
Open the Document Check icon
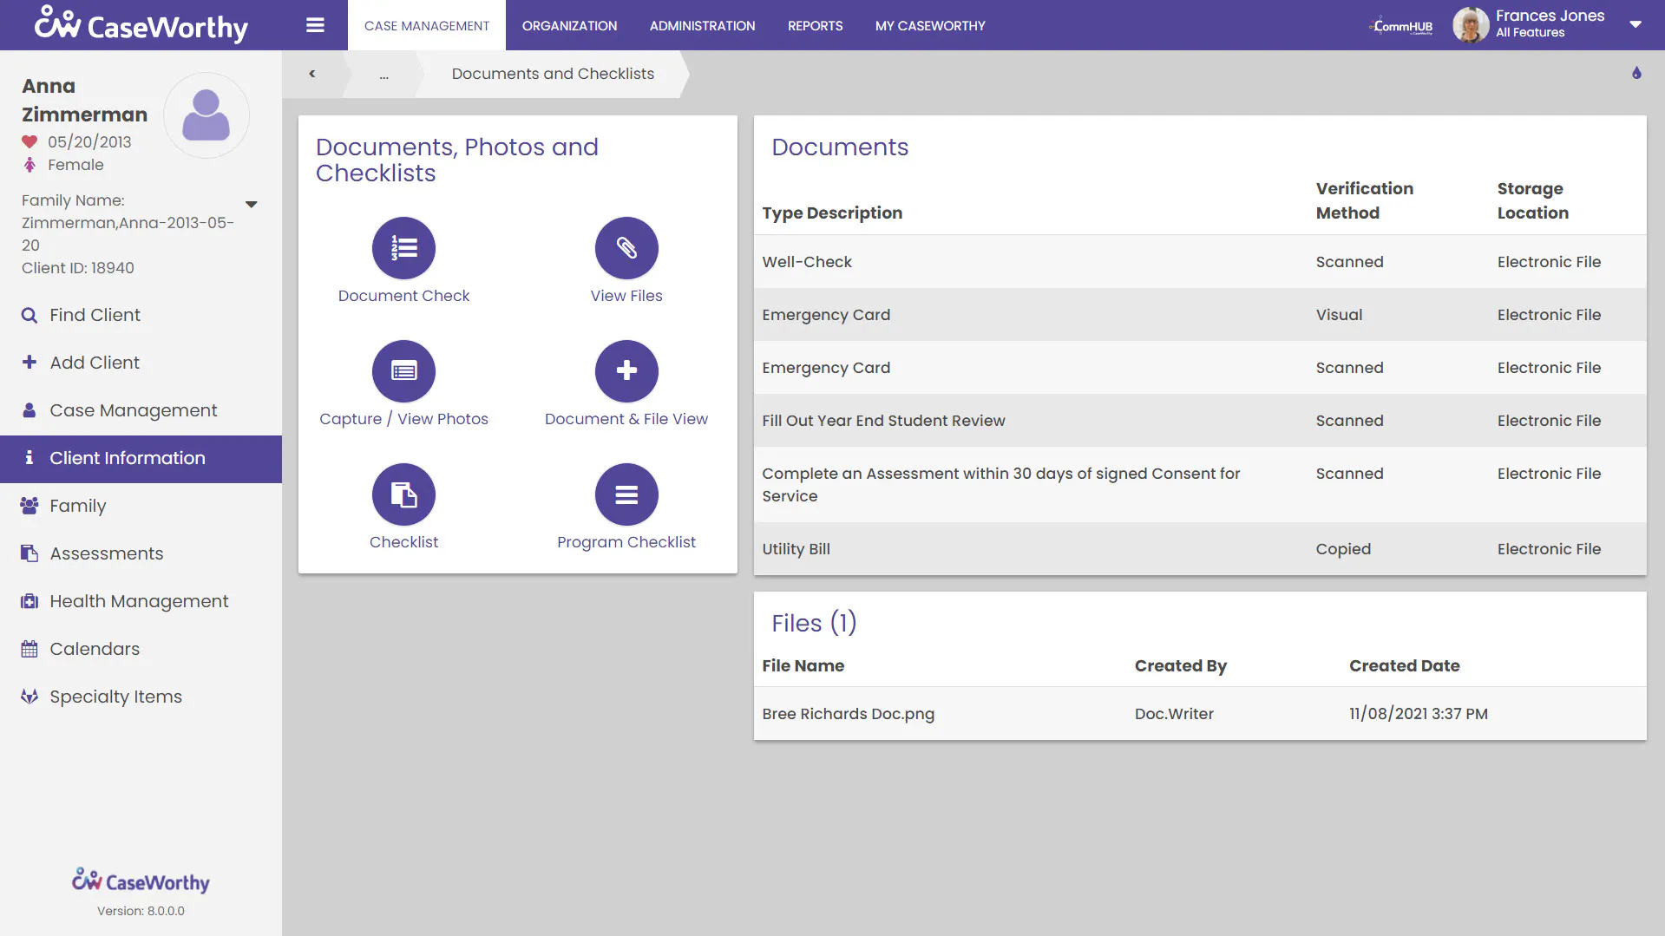pyautogui.click(x=403, y=248)
